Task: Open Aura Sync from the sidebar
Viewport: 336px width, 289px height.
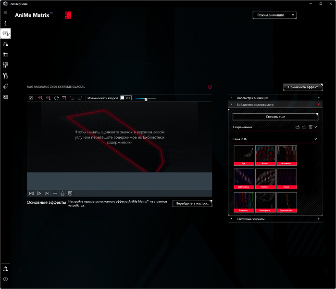Action: point(6,44)
